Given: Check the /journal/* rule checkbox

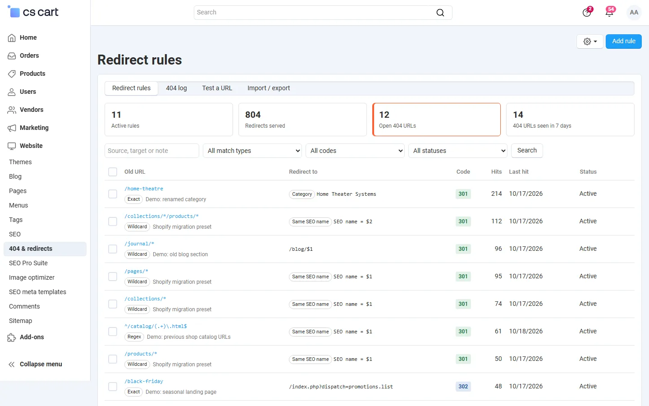Looking at the screenshot, I should (113, 249).
